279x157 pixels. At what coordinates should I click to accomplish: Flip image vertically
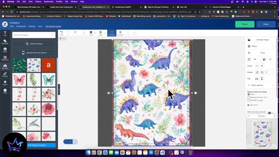(262, 78)
